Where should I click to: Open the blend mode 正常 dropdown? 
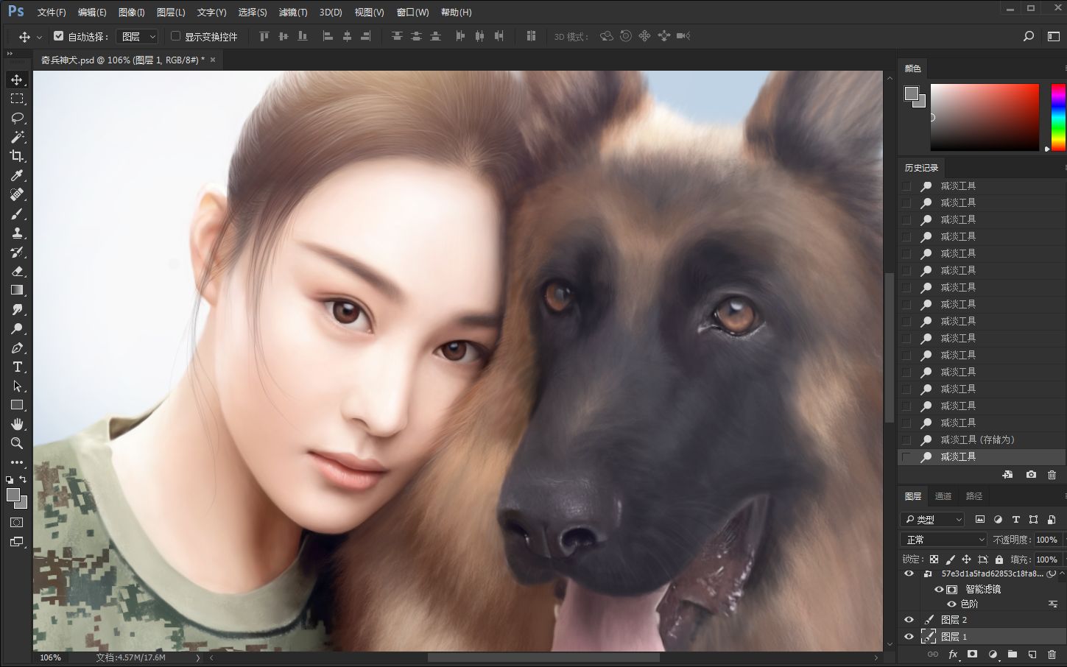(x=945, y=540)
